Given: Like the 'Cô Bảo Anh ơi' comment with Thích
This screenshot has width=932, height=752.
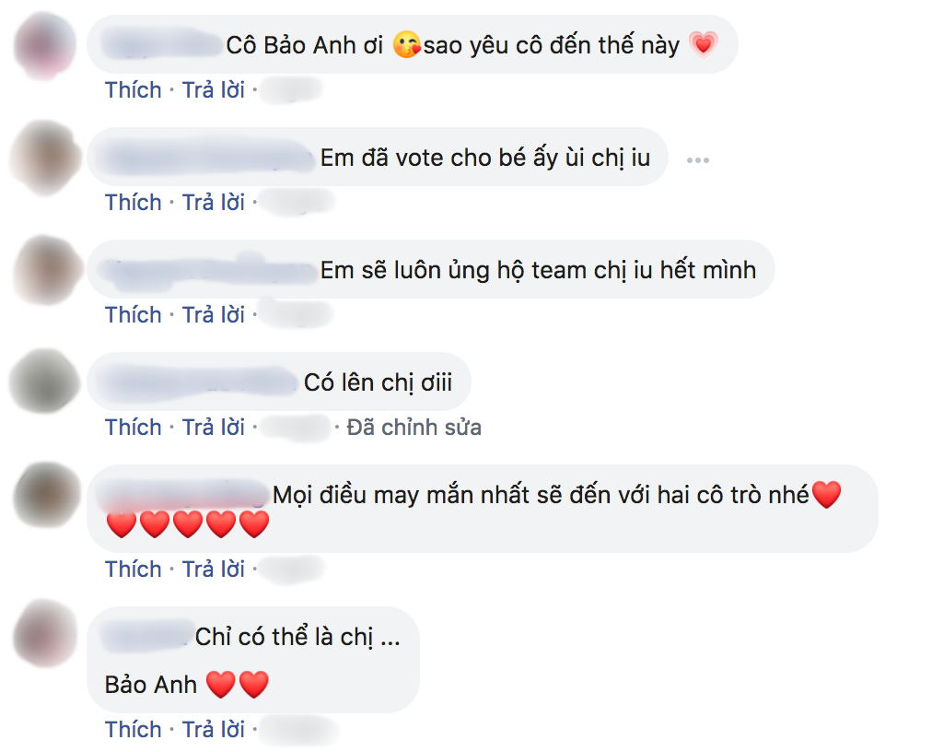Looking at the screenshot, I should click(134, 90).
